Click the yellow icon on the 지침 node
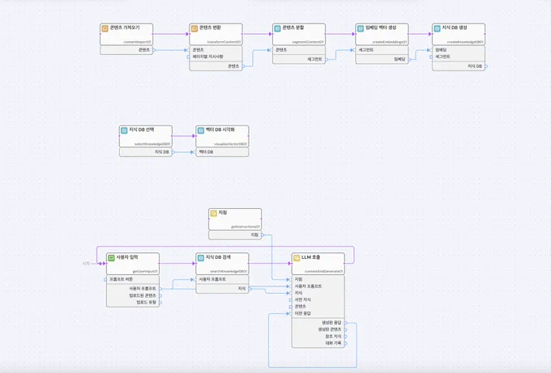Image resolution: width=551 pixels, height=373 pixels. [213, 214]
